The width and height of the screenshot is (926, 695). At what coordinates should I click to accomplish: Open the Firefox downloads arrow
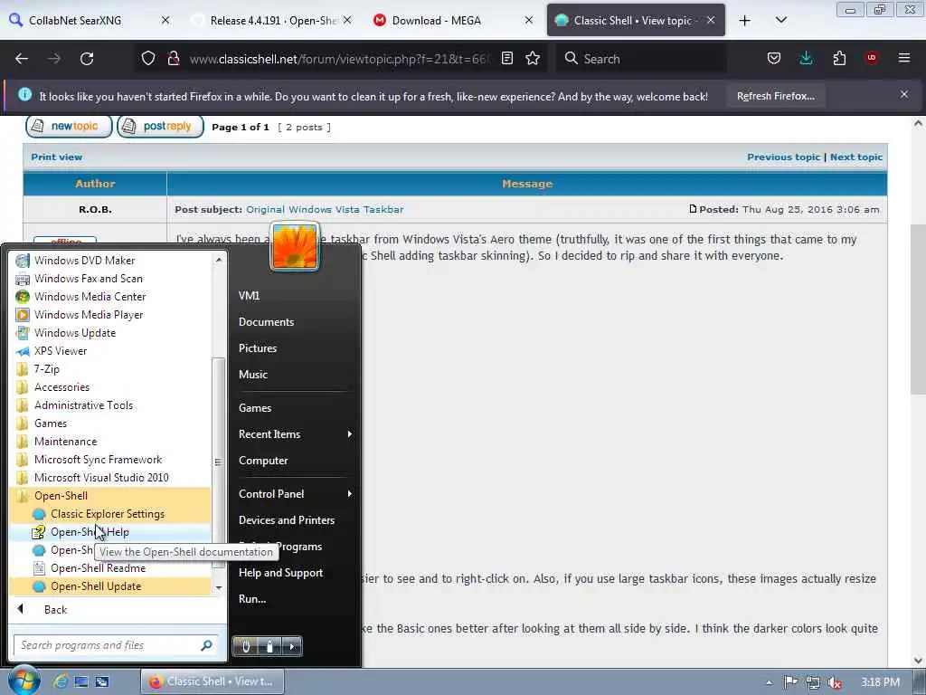[806, 59]
